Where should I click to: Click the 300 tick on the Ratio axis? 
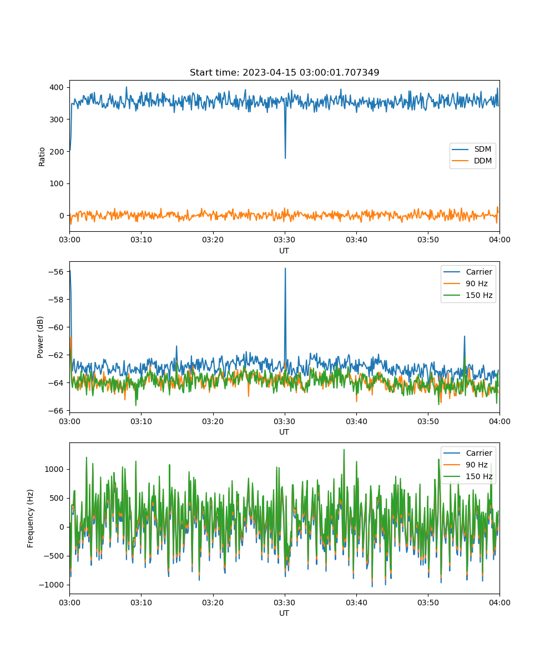tap(58, 120)
